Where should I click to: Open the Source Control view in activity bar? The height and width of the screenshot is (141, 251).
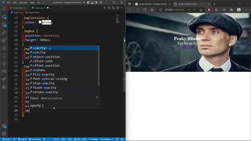click(x=4, y=25)
